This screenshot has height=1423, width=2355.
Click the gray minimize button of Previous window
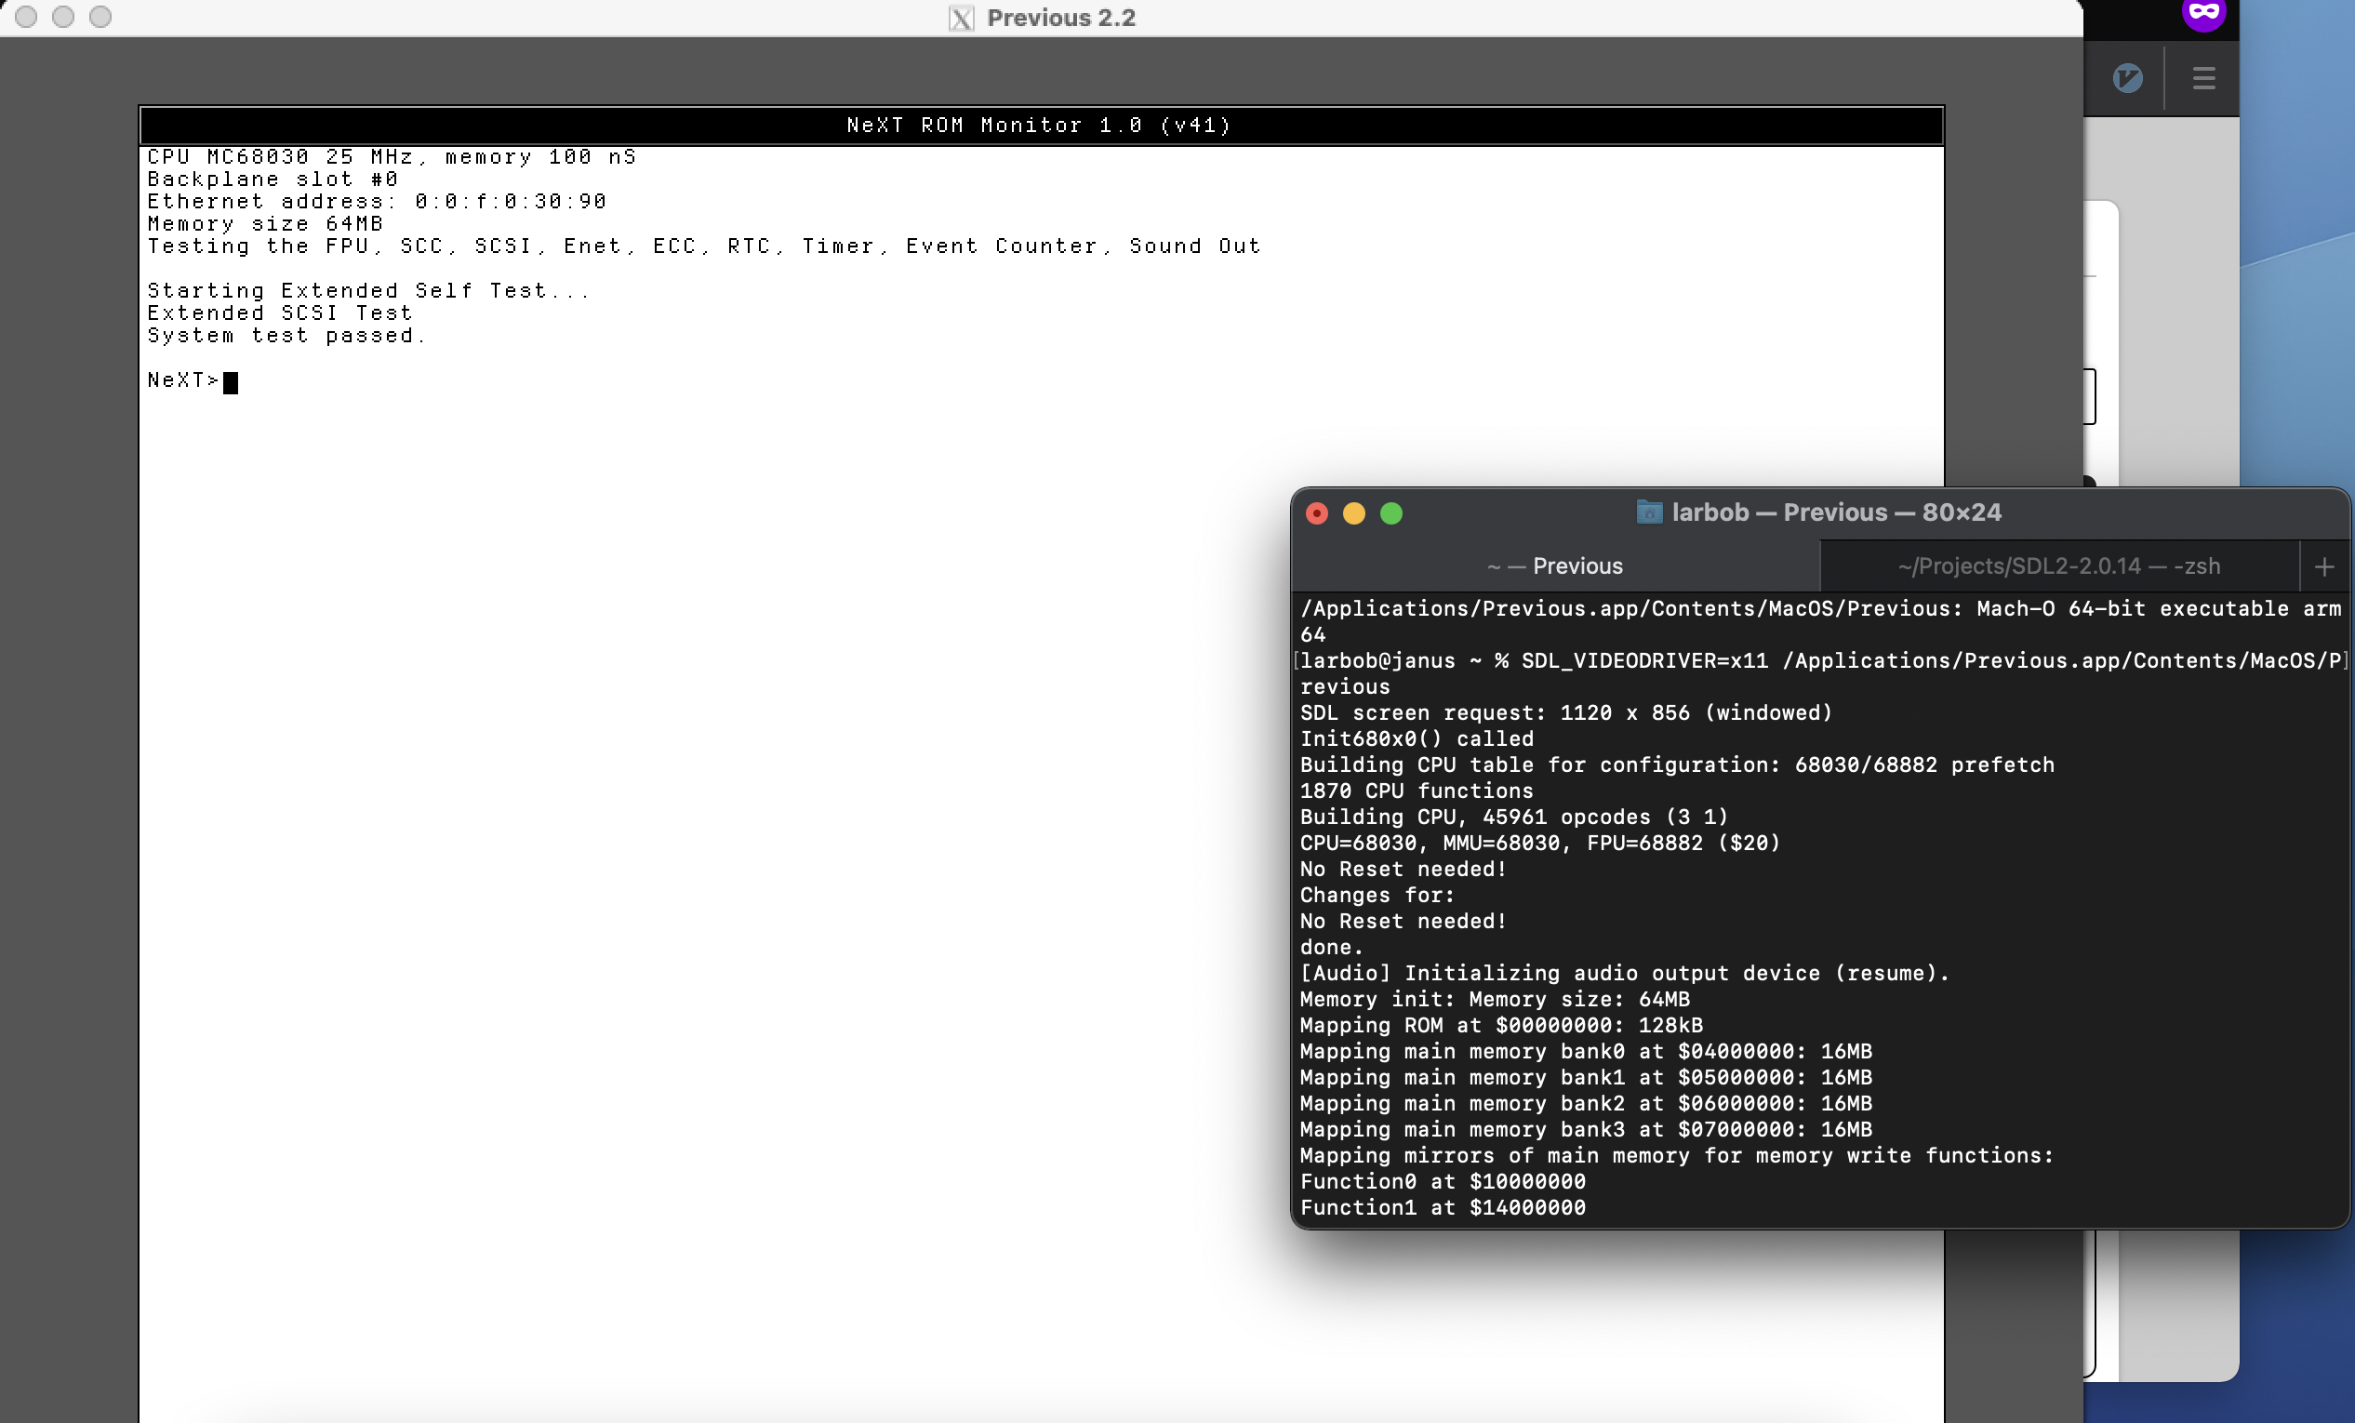(63, 16)
